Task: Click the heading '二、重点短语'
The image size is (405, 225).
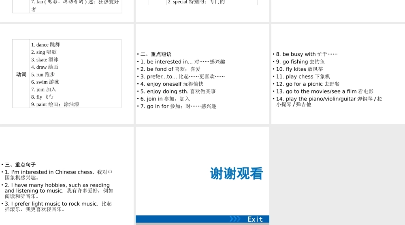Action: [156, 54]
